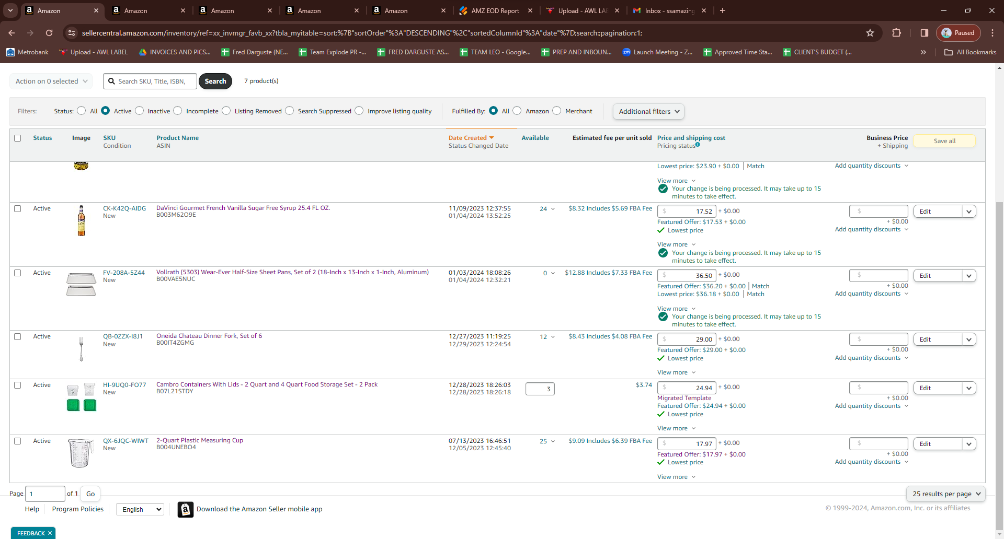Open the Vollrath sheet pans product image
This screenshot has width=1004, height=539.
click(x=81, y=284)
